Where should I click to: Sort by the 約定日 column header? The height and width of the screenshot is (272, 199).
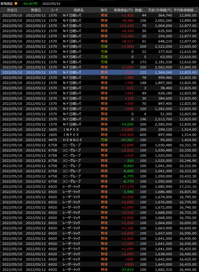[12, 10]
